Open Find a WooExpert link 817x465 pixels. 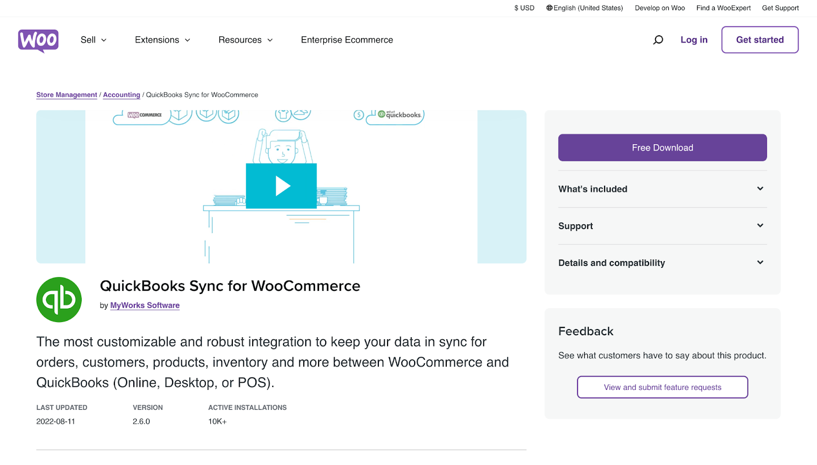[x=724, y=8]
